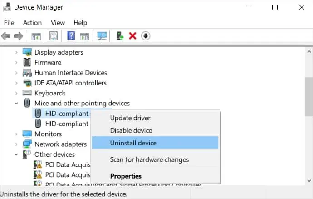Click the second HID-compliant mouse icon
The image size is (313, 199).
pyautogui.click(x=38, y=124)
